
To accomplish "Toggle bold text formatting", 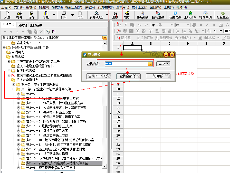I will [201, 25].
